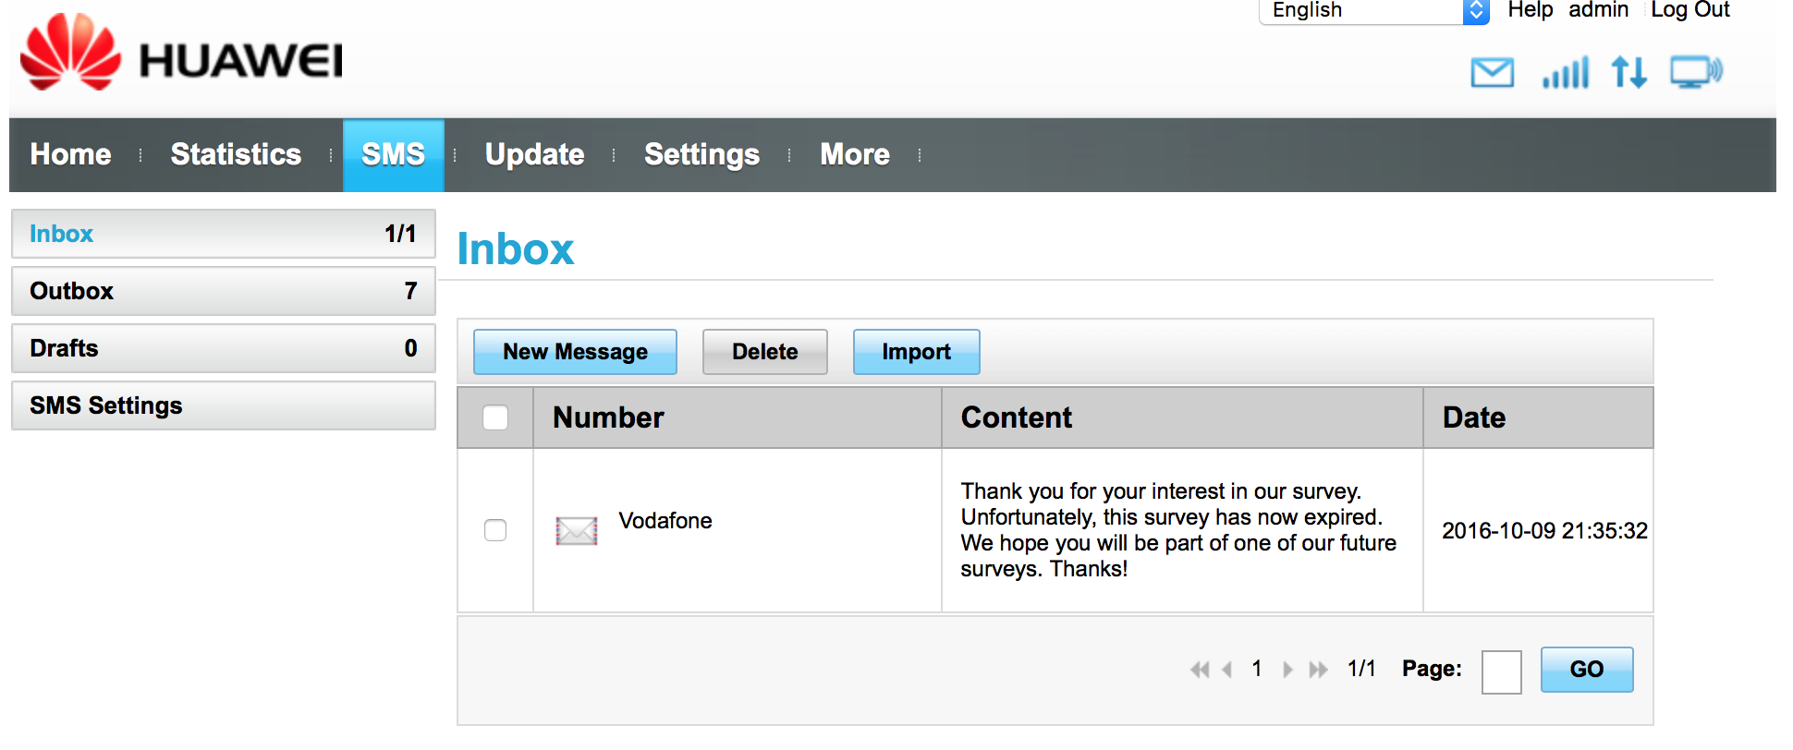1793x750 pixels.
Task: Open the Statistics tab
Action: click(236, 154)
